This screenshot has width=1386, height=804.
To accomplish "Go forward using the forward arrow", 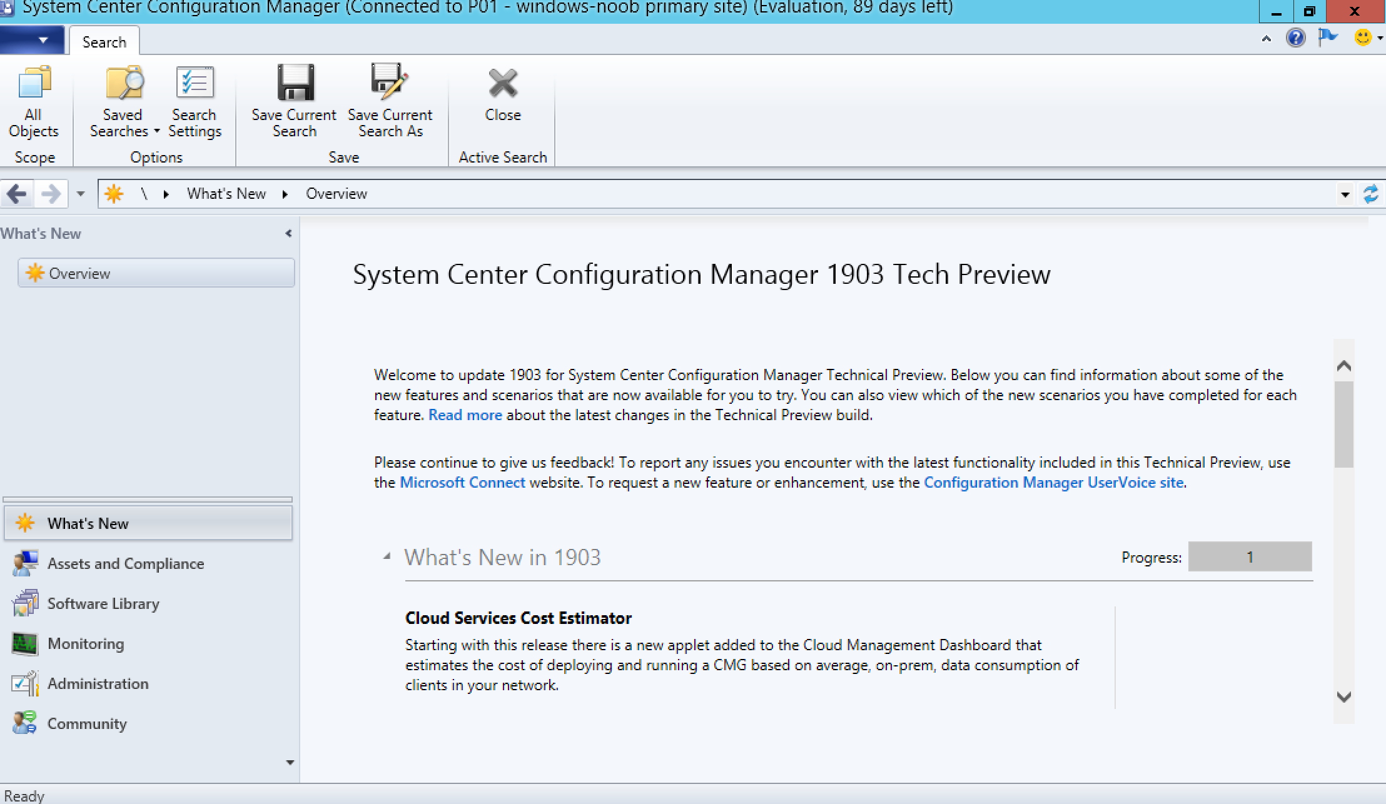I will click(x=51, y=194).
